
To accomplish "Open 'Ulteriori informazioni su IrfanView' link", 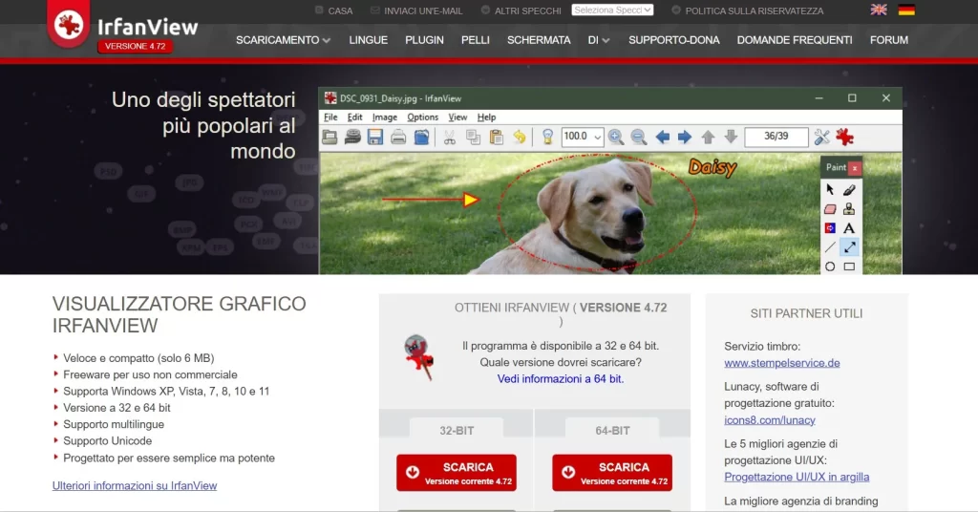I will click(135, 486).
